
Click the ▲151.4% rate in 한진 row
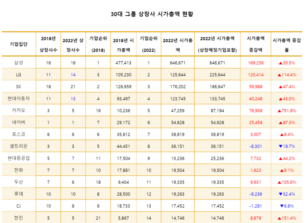[x=287, y=217]
